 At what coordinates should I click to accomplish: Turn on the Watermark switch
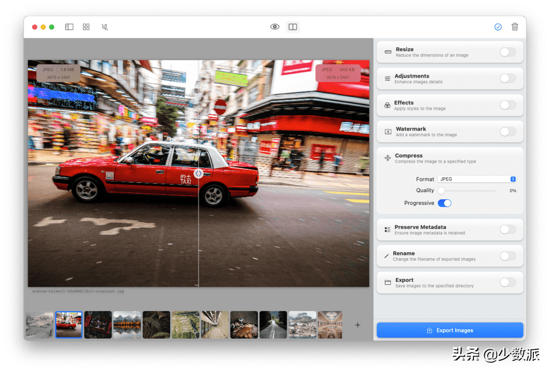point(508,132)
